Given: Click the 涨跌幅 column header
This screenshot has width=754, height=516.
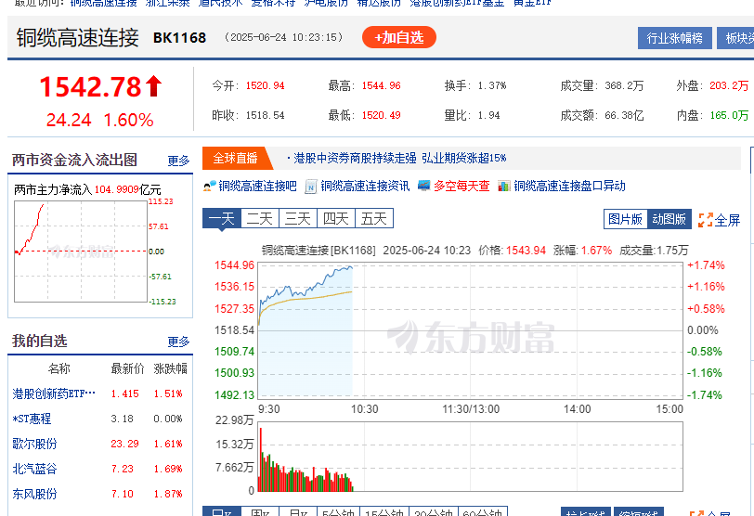Looking at the screenshot, I should point(170,369).
